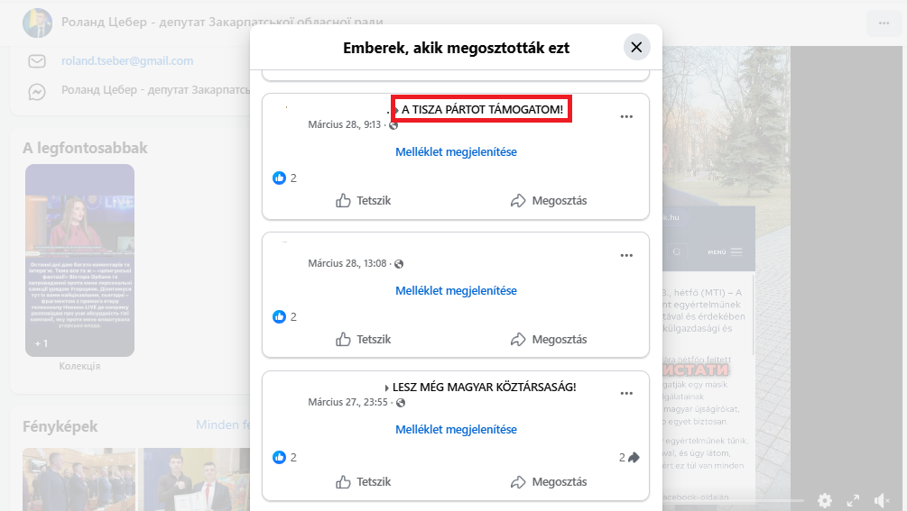Open three-dot menu on the Március 28., 13:08 post
This screenshot has width=907, height=511.
tap(626, 256)
